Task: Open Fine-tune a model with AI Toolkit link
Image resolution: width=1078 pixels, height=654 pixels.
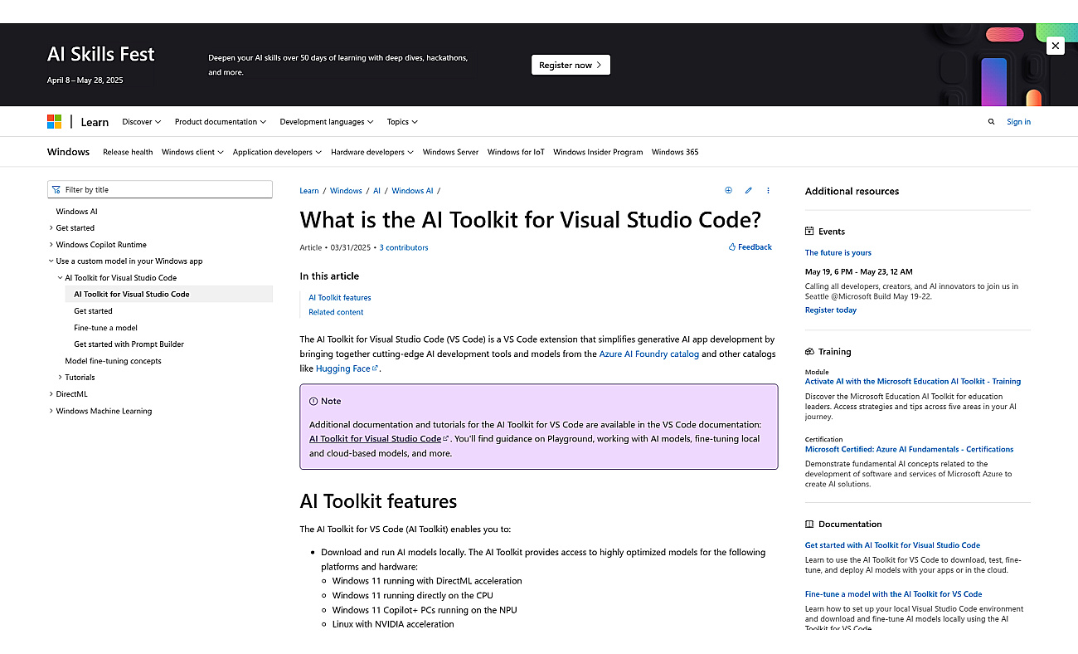Action: click(893, 594)
